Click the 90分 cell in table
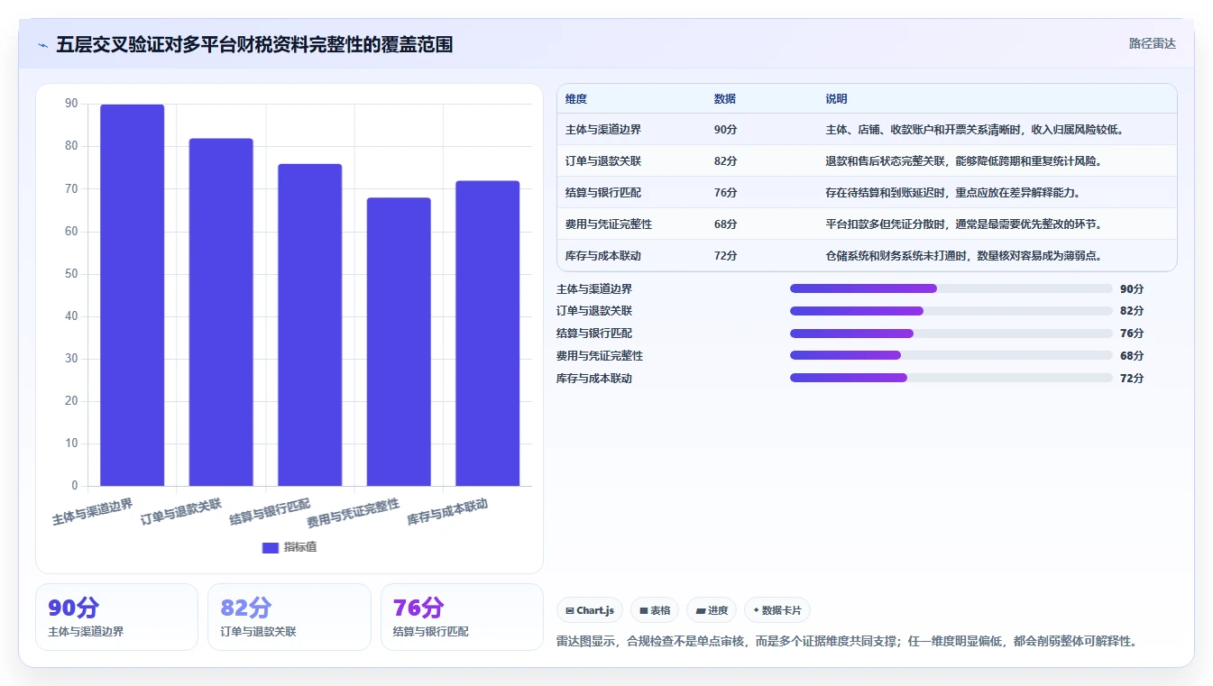Image resolution: width=1213 pixels, height=686 pixels. pos(726,130)
